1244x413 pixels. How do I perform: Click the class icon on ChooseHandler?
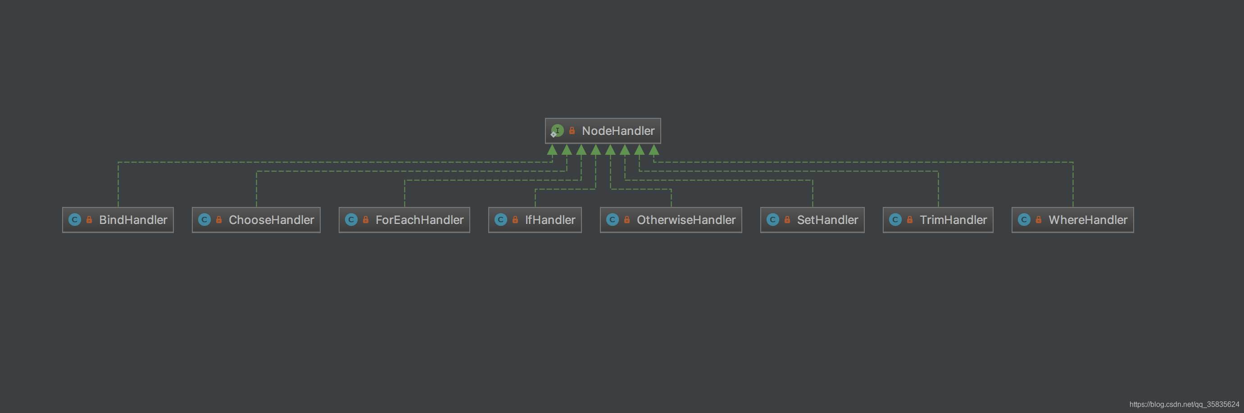pos(204,220)
